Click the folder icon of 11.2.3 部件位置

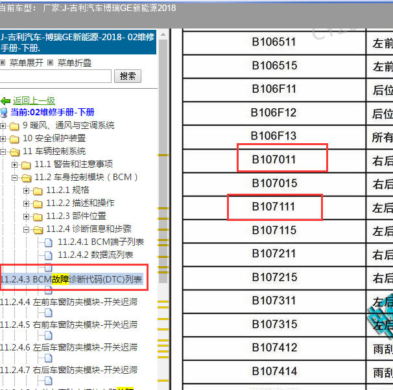pyautogui.click(x=38, y=217)
